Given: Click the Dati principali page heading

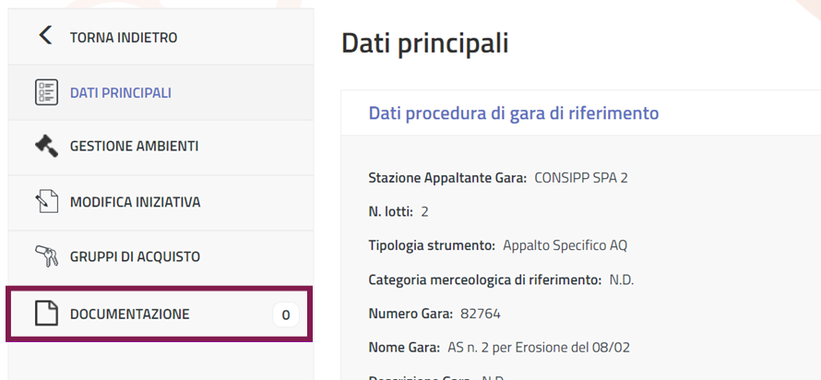Looking at the screenshot, I should pyautogui.click(x=424, y=43).
